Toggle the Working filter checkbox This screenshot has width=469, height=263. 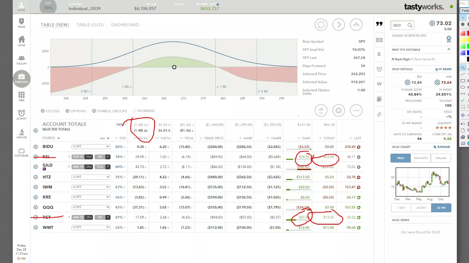point(135,111)
